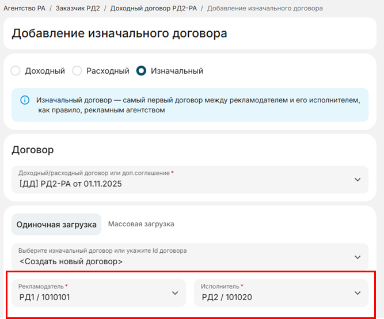Click chevron arrow in the Рекламодатель field
384x319 pixels.
coord(175,293)
